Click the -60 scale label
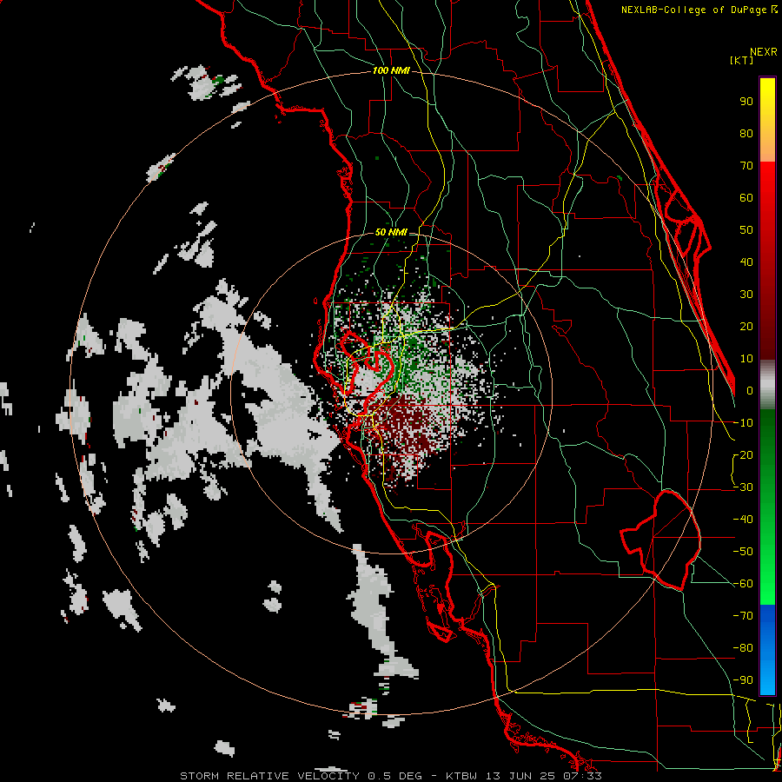782x782 pixels. point(743,584)
